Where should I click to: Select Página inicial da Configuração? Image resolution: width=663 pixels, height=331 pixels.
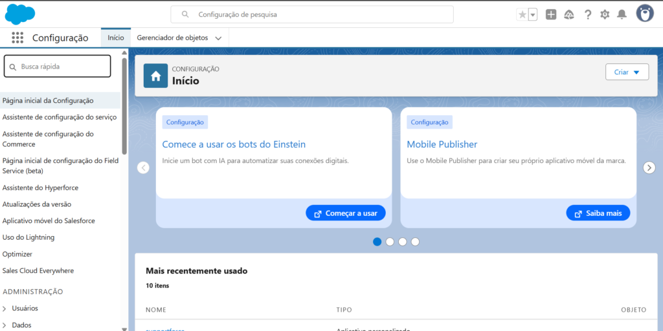click(60, 100)
